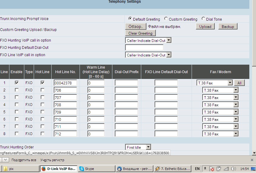This screenshot has height=173, width=256.
Task: Click Warm Line delay field for line 7
Action: [96, 127]
